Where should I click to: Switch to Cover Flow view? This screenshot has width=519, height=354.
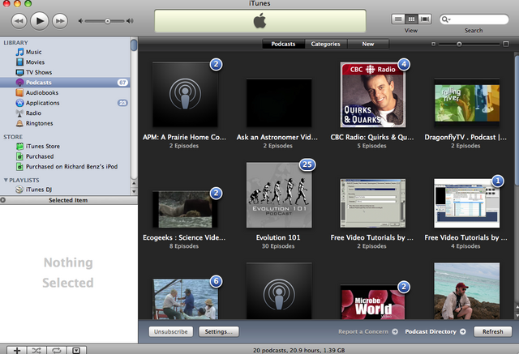[x=425, y=19]
